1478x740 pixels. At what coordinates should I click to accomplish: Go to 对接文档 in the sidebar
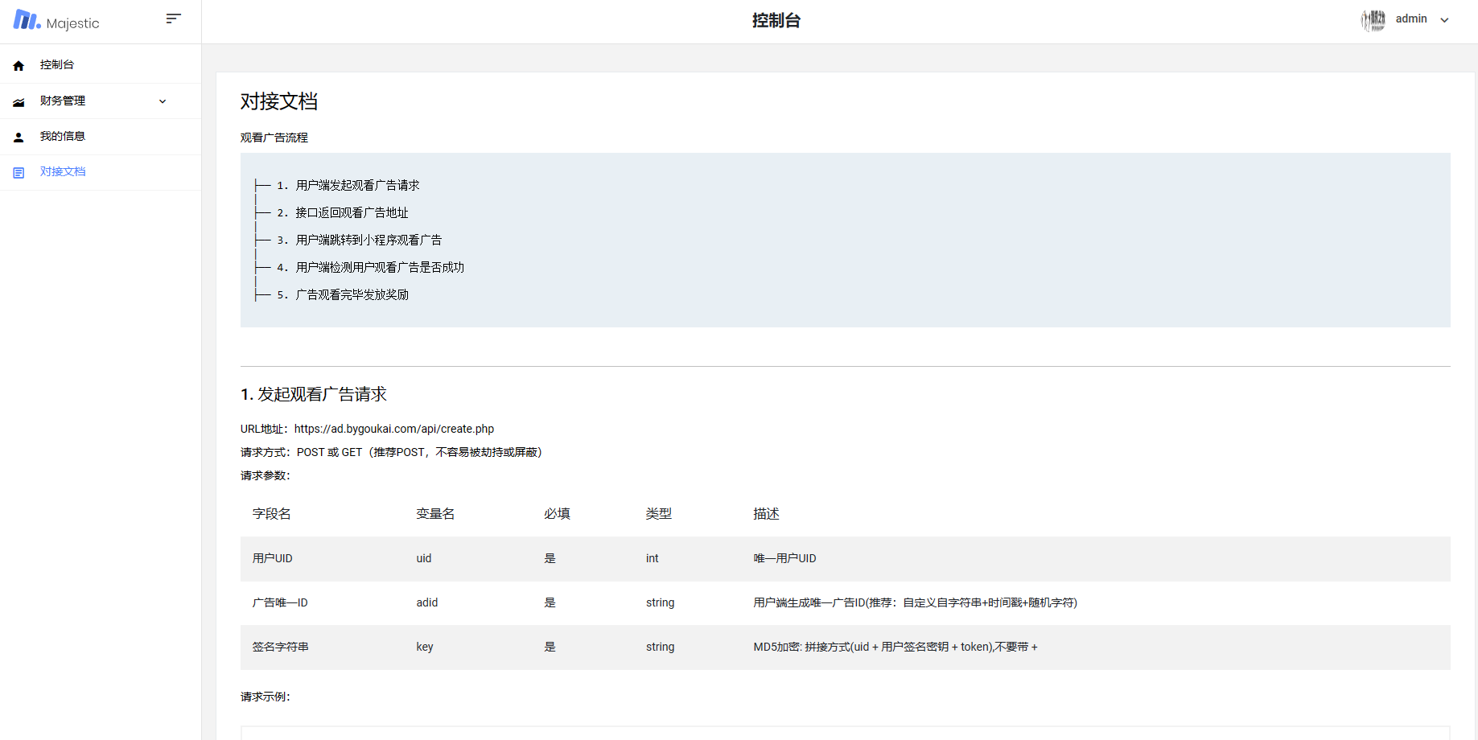tap(63, 172)
